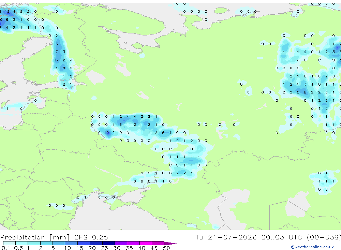This screenshot has width=341, height=250.
Task: Click the 40–45 mm magenta legend swatch
Action: coord(146,243)
